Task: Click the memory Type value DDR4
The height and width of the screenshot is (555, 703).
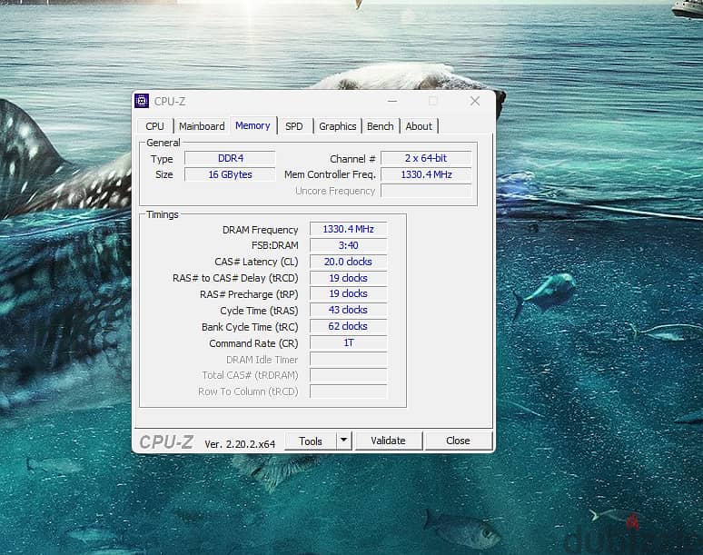Action: (230, 158)
